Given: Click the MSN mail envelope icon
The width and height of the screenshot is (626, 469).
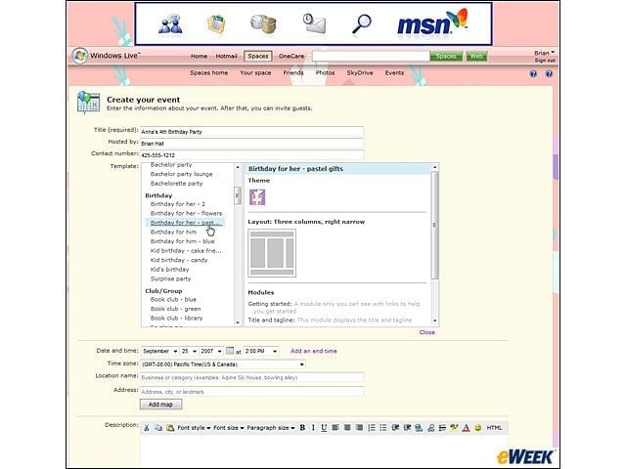Looking at the screenshot, I should [x=314, y=23].
